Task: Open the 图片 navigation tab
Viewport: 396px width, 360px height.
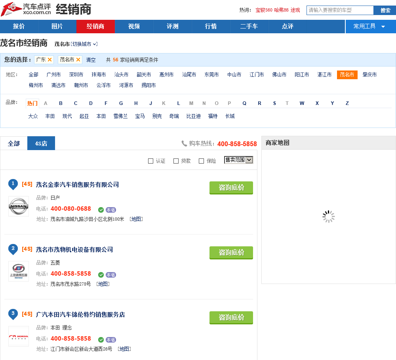Action: [x=57, y=27]
